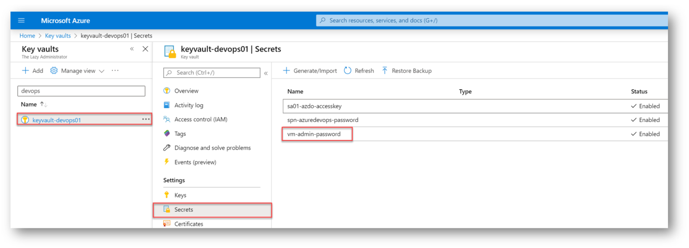Click Enabled status of sa01-azdo-accesskey
Viewport: 689px width, 248px height.
(x=645, y=106)
